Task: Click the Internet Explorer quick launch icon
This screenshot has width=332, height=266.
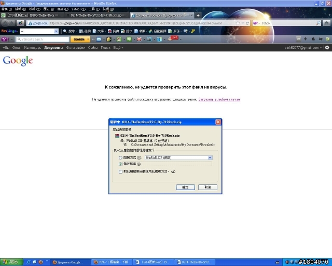Action: 29,262
